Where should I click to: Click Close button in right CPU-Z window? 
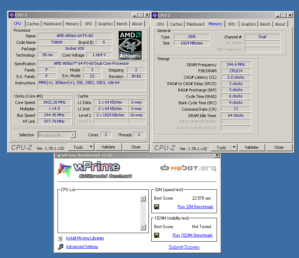279,147
